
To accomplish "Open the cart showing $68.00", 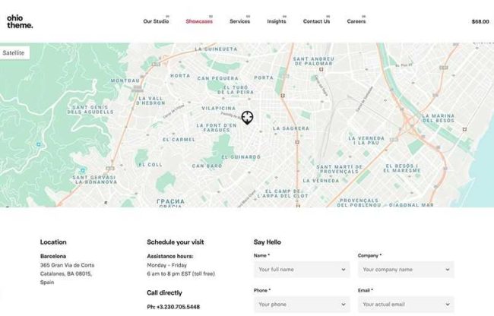I will 480,21.
